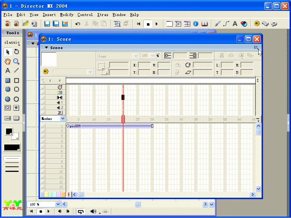
Task: Collapse the Score panel triangle
Action: point(47,48)
